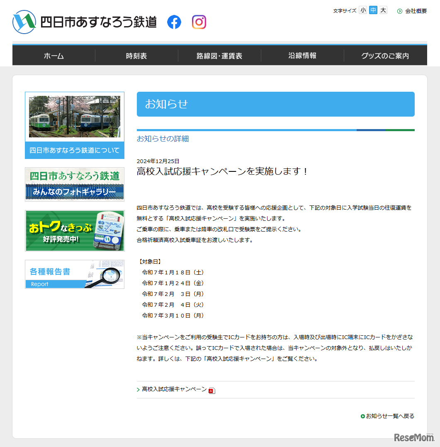Switch text size to 小 (small)
The image size is (440, 447).
pyautogui.click(x=363, y=10)
